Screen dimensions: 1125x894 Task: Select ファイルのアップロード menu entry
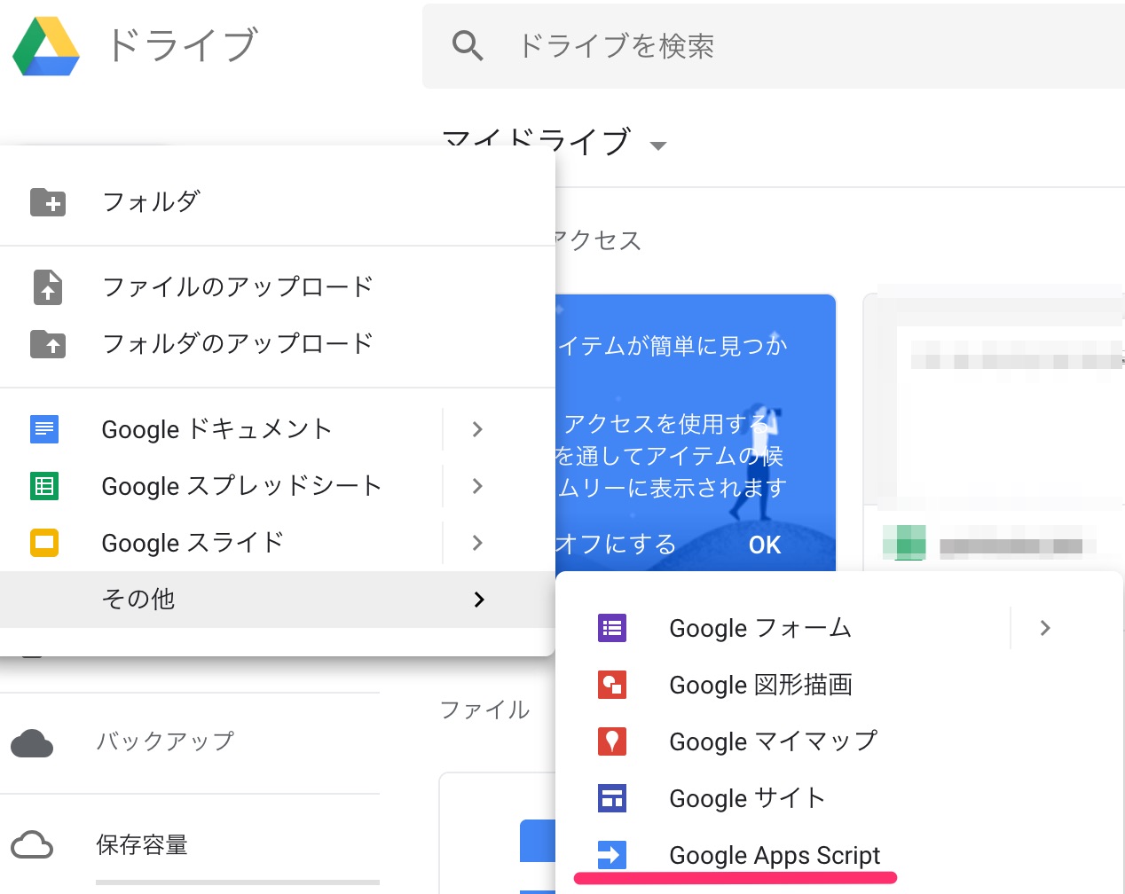point(237,286)
